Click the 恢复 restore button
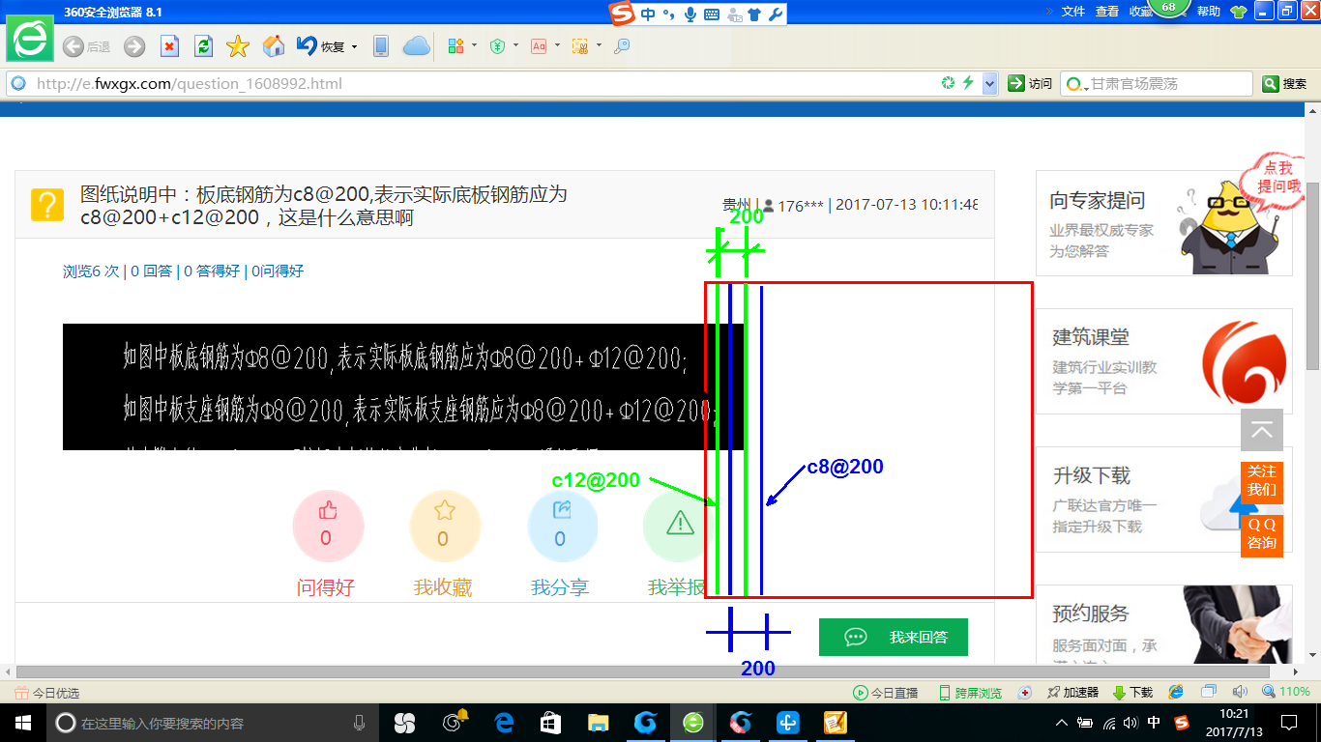This screenshot has width=1321, height=742. point(320,46)
